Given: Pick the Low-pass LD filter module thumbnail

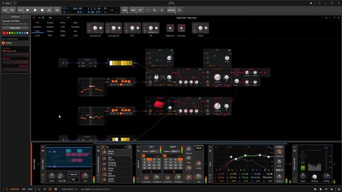Looking at the screenshot, I should 95,28.
